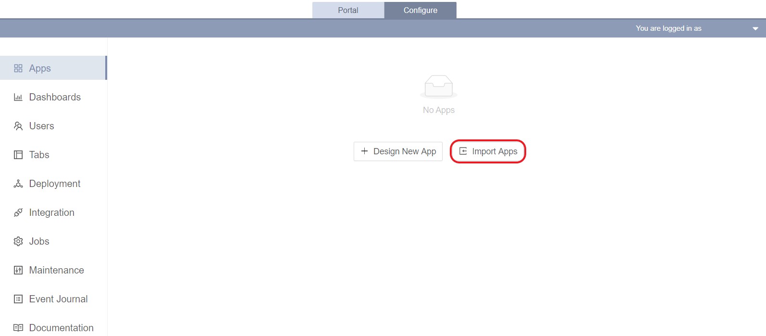This screenshot has width=766, height=336.
Task: Click the empty inbox No Apps icon
Action: 438,87
